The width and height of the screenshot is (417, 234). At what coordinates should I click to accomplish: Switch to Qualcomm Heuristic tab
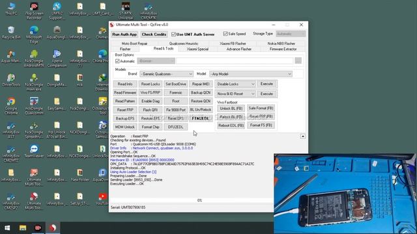(184, 44)
